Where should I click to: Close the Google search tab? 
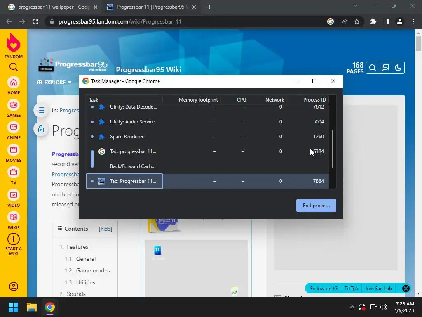[x=96, y=7]
